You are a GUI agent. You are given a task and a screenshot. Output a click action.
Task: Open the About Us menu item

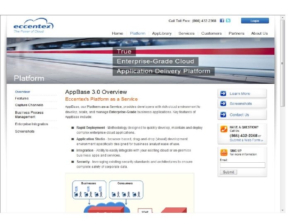pyautogui.click(x=259, y=33)
